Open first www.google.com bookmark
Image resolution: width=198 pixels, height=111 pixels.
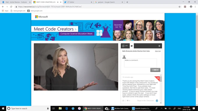(18, 11)
